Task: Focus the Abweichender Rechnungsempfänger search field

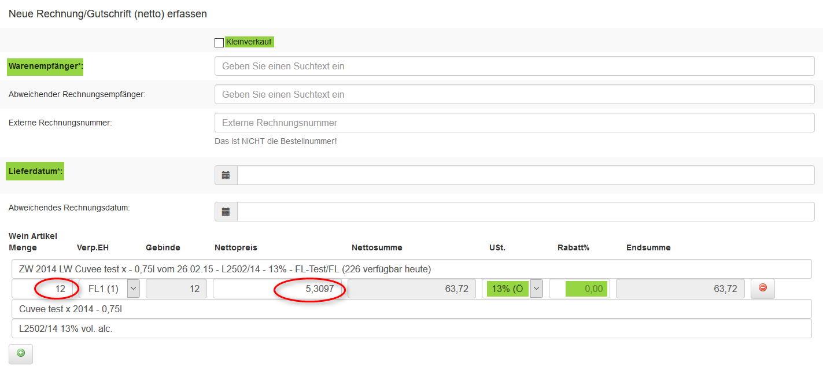Action: click(x=514, y=94)
